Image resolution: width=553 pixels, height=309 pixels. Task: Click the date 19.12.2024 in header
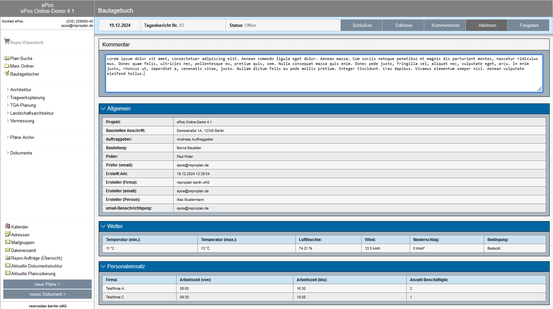[x=120, y=25]
